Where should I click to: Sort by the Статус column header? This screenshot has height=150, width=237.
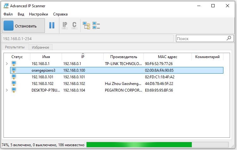pyautogui.click(x=17, y=57)
